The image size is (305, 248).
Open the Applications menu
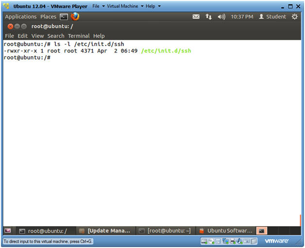21,17
